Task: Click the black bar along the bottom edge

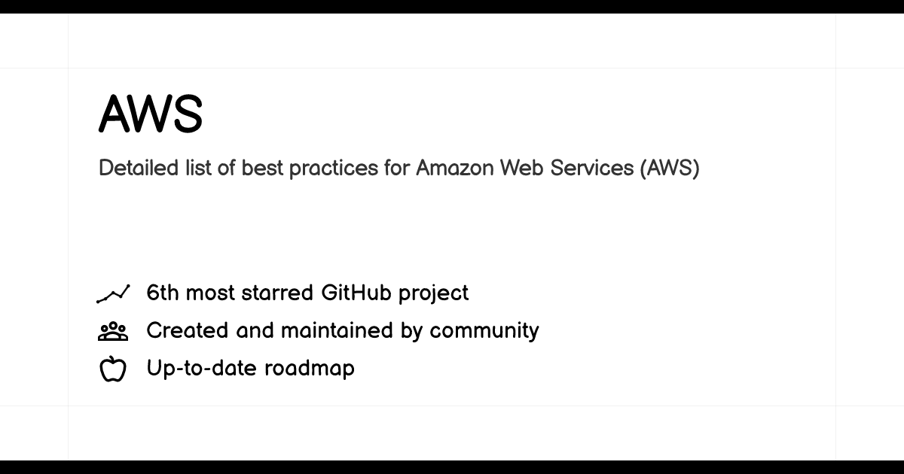Action: pyautogui.click(x=452, y=467)
